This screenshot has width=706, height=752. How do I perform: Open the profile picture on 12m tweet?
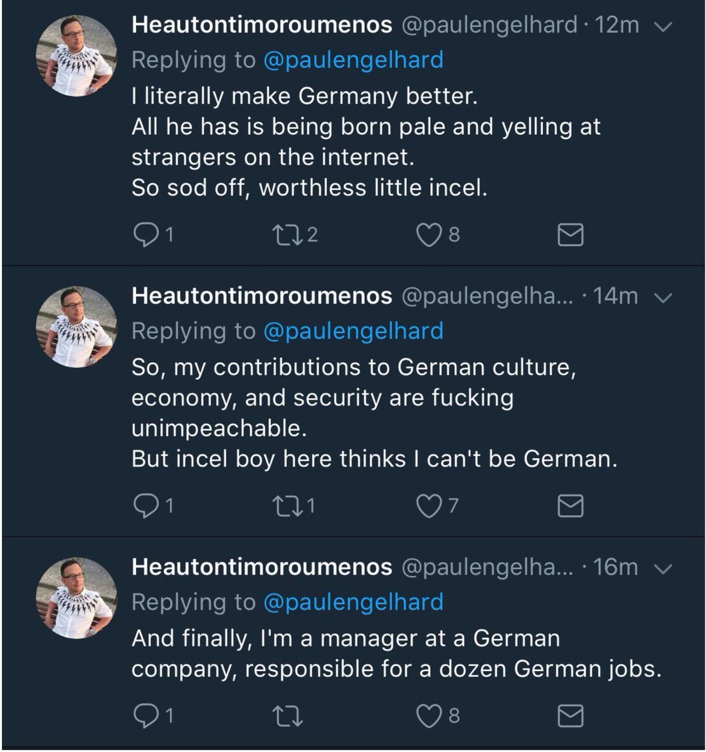pyautogui.click(x=77, y=55)
